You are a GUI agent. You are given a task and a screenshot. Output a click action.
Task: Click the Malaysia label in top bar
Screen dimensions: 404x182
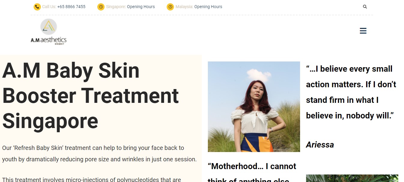tap(184, 7)
